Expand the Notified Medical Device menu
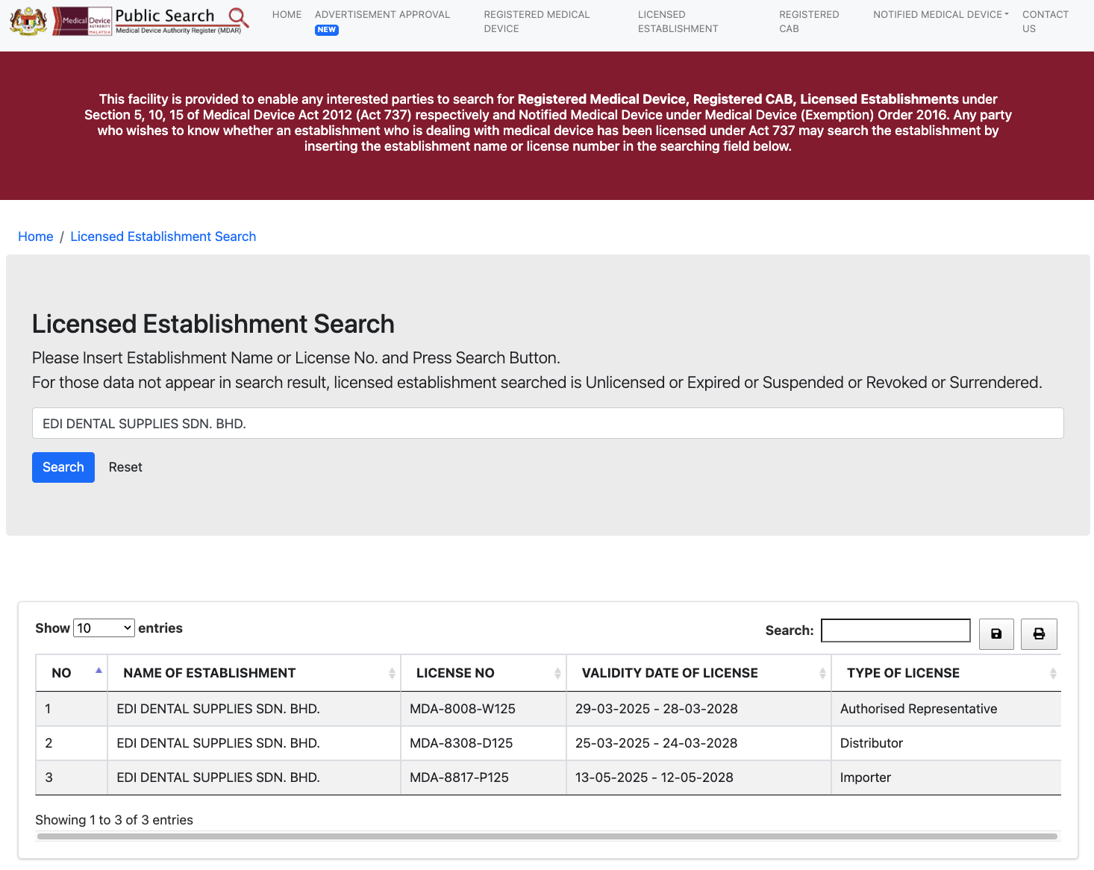 click(940, 15)
